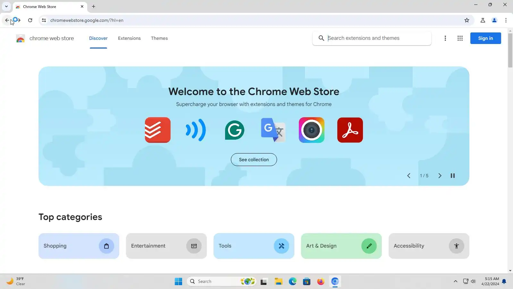Launch Microsoft Edge from the taskbar

(292, 282)
